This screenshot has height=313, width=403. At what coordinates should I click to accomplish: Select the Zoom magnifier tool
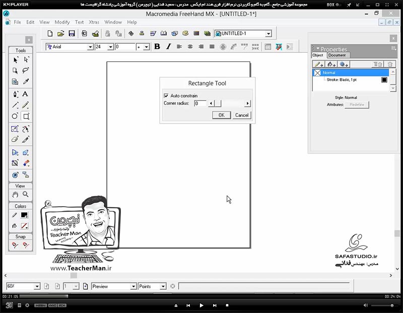point(26,195)
